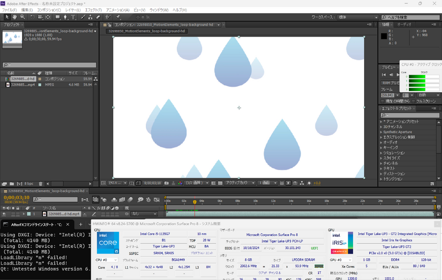Select the Brush tool

coord(83,17)
